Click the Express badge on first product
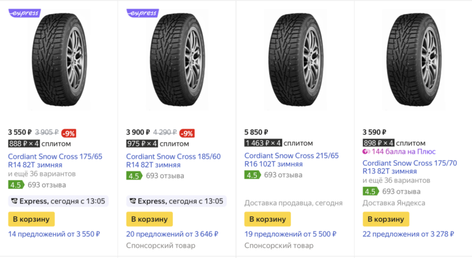 click(24, 13)
